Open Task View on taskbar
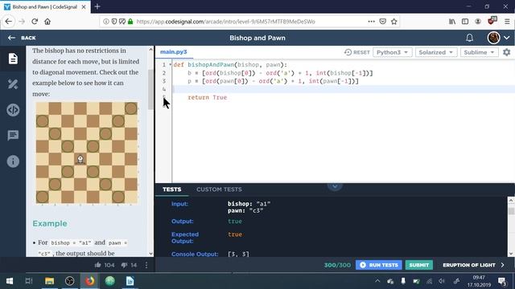This screenshot has width=515, height=289. coord(29,281)
